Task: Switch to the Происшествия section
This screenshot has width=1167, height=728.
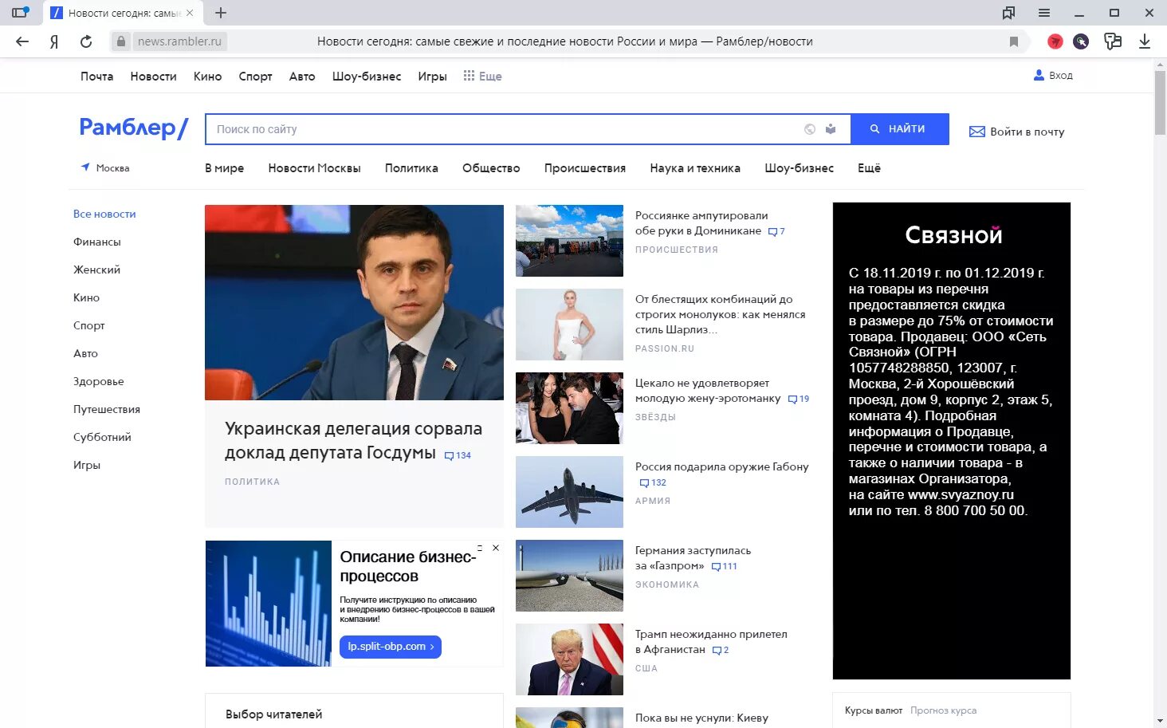Action: tap(585, 168)
